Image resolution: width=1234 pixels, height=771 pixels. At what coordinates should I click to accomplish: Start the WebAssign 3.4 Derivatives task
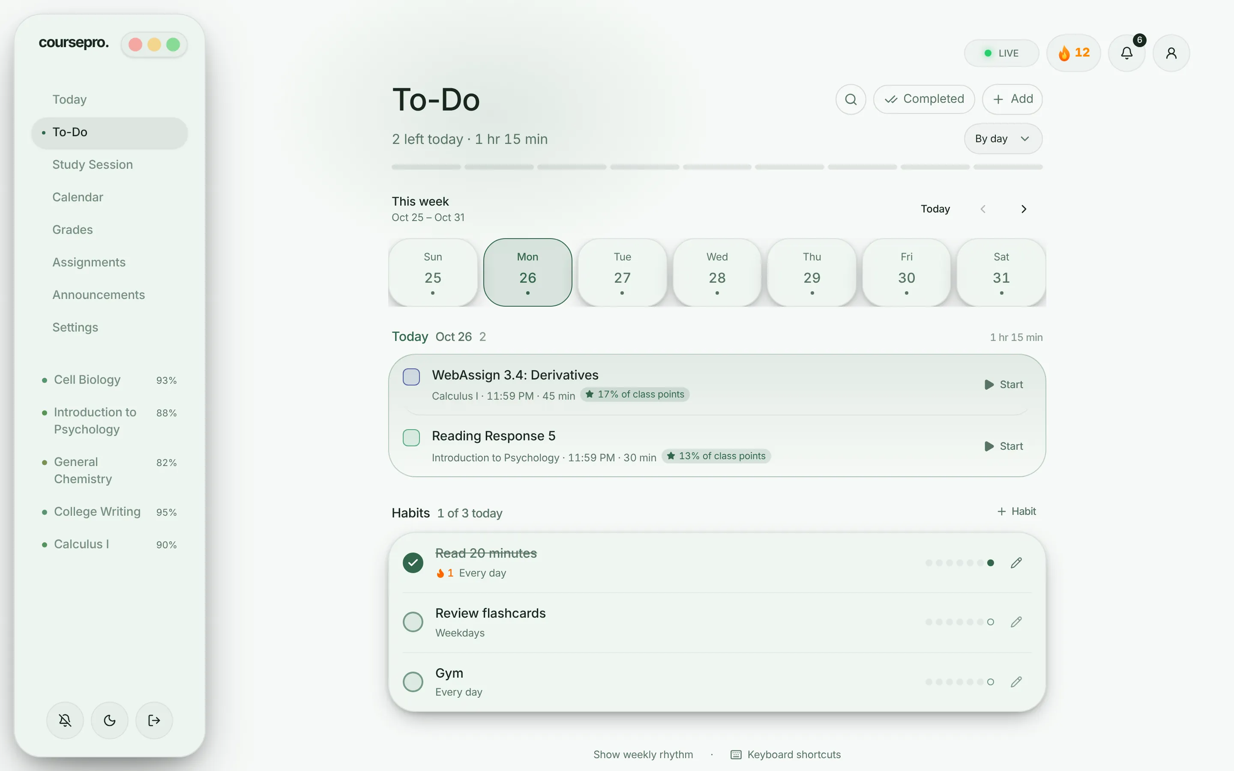pos(1003,385)
